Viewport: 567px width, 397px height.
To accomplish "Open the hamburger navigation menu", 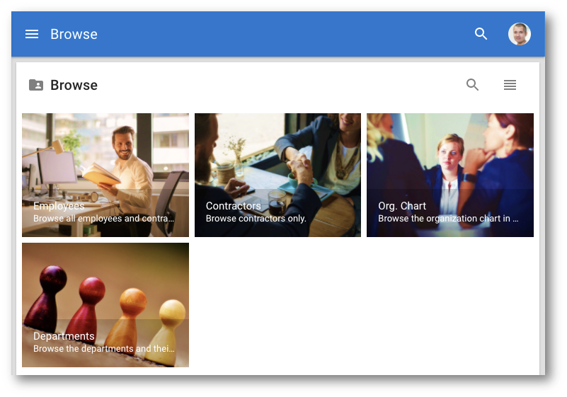I will (32, 34).
